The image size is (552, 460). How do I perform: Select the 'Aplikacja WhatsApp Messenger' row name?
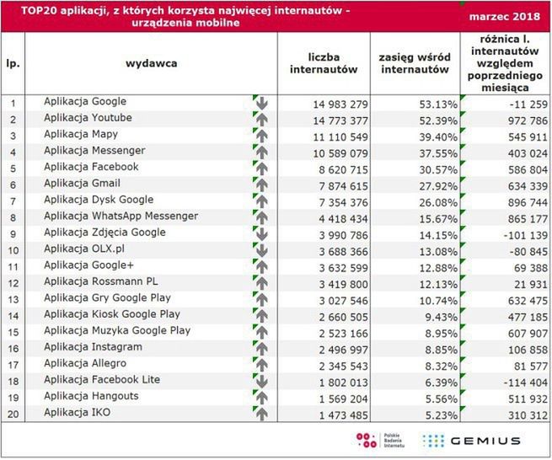click(121, 216)
